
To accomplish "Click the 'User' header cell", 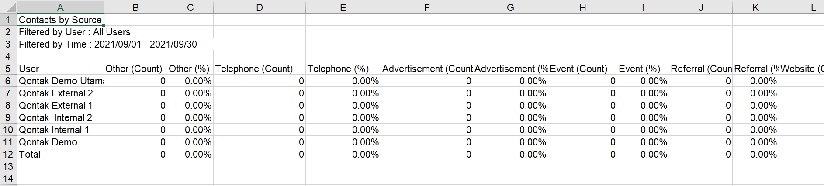I will coord(60,69).
